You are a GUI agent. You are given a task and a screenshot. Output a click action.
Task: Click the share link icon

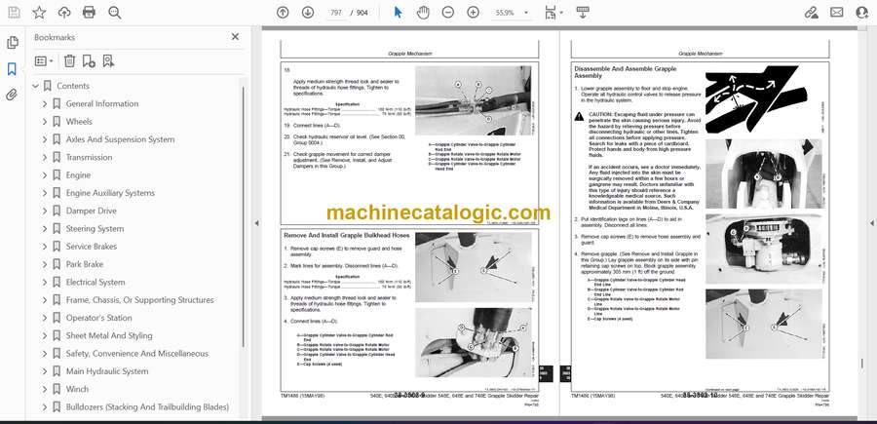[811, 13]
